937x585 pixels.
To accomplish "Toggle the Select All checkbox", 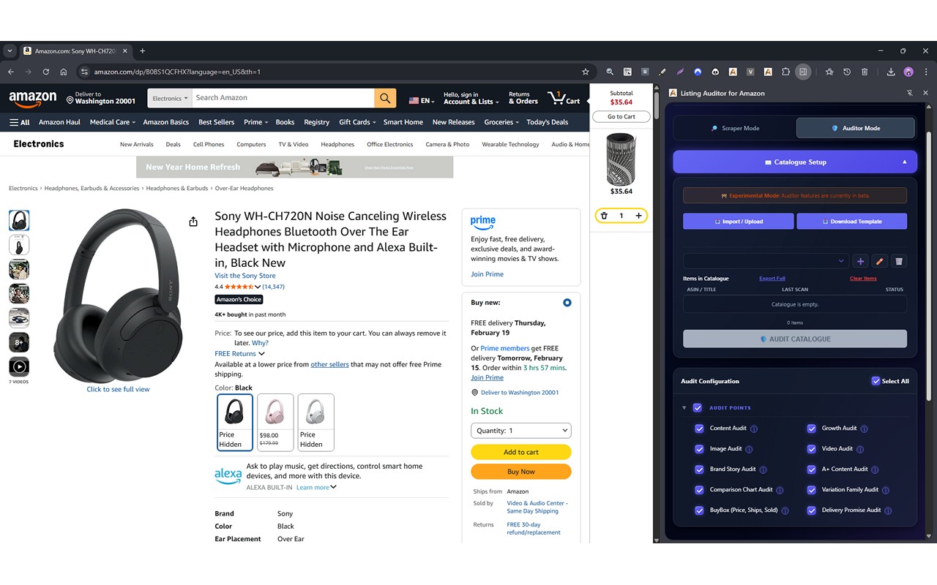I will point(876,381).
